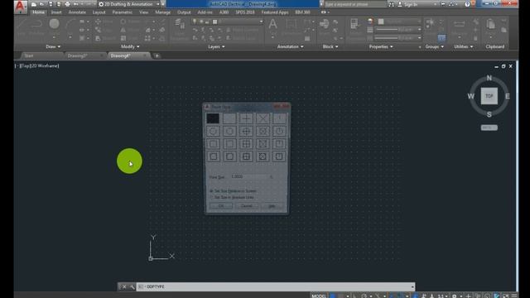This screenshot has width=530, height=298.
Task: Choose Set Size in Absolute Units option
Action: pos(232,197)
